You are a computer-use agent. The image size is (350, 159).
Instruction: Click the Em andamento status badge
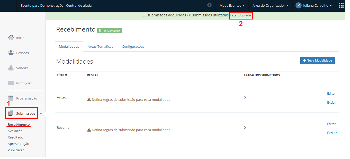coord(109,30)
